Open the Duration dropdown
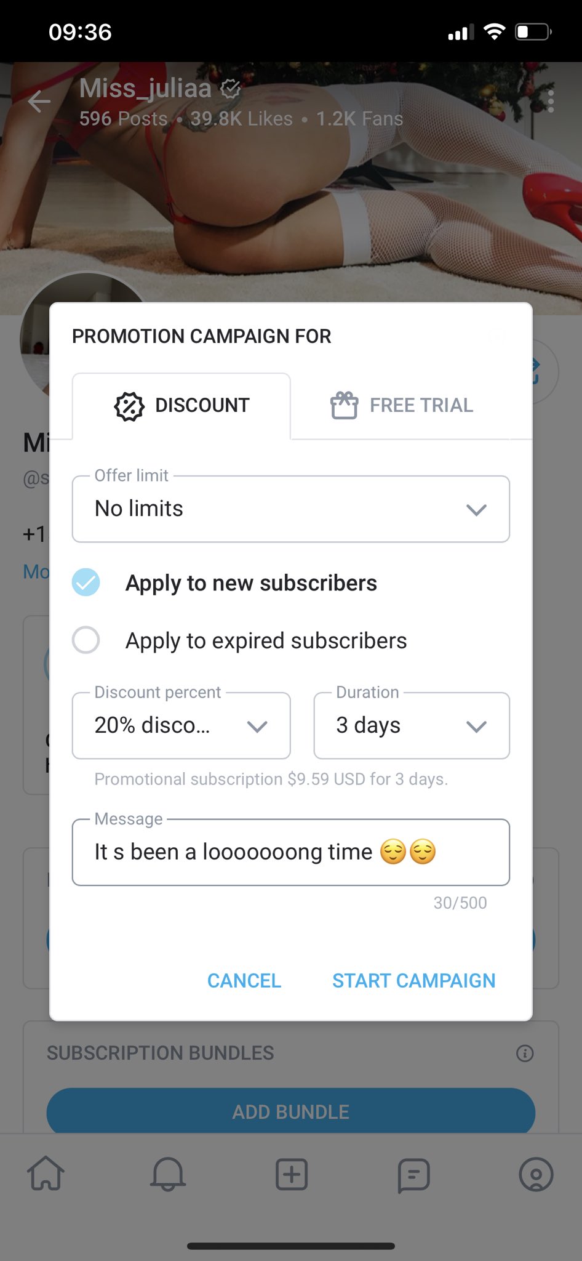The image size is (582, 1261). [412, 726]
